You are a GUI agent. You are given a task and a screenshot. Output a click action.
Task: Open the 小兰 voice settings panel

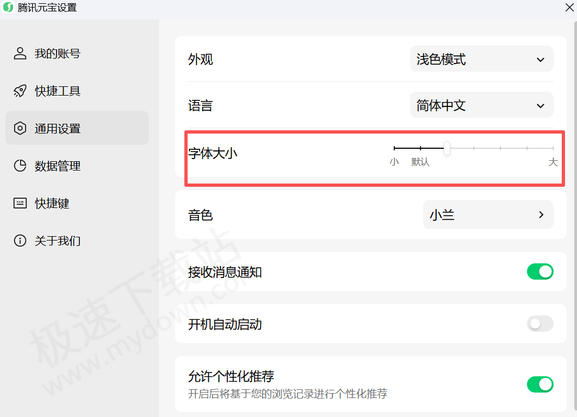(x=488, y=214)
